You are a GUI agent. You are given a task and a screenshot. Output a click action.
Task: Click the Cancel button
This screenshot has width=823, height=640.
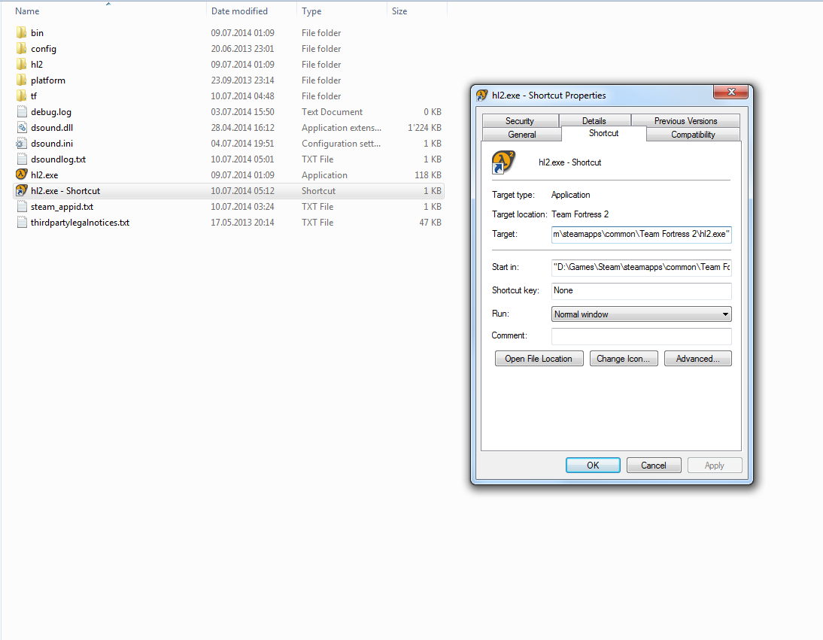654,465
